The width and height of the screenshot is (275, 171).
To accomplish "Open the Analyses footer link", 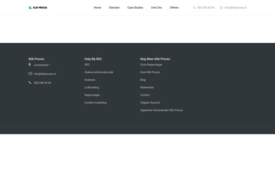I will point(90,80).
